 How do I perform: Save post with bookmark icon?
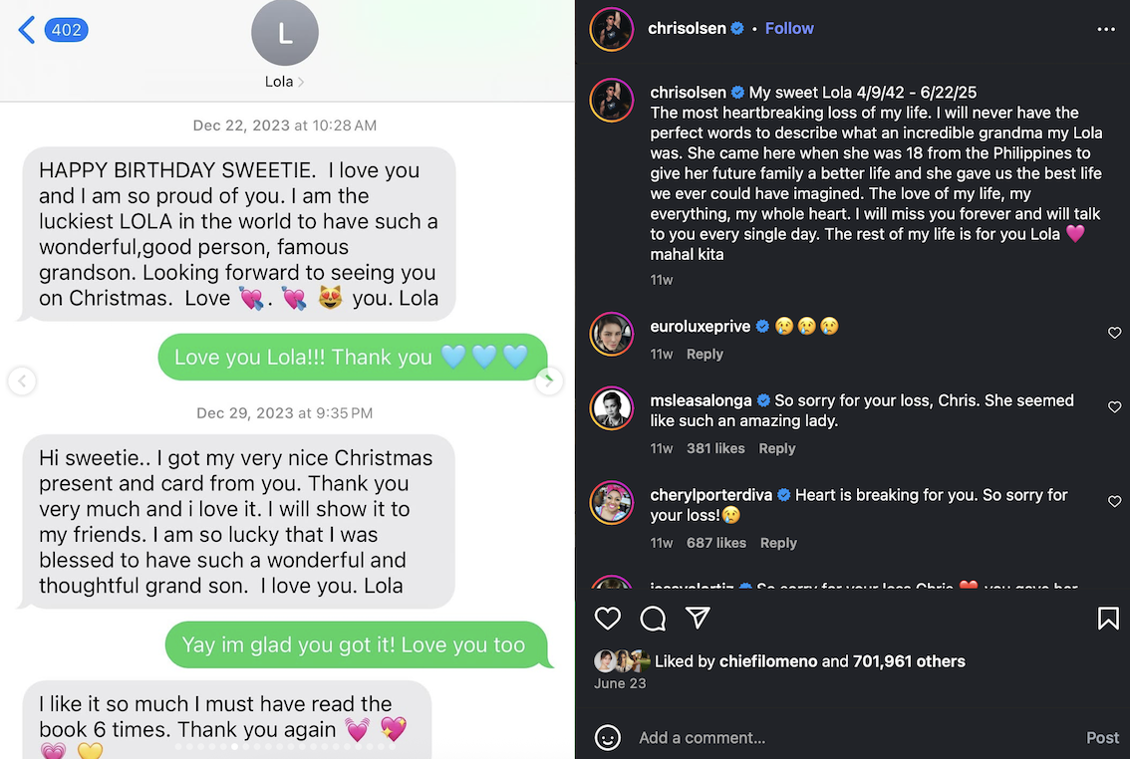pos(1107,619)
